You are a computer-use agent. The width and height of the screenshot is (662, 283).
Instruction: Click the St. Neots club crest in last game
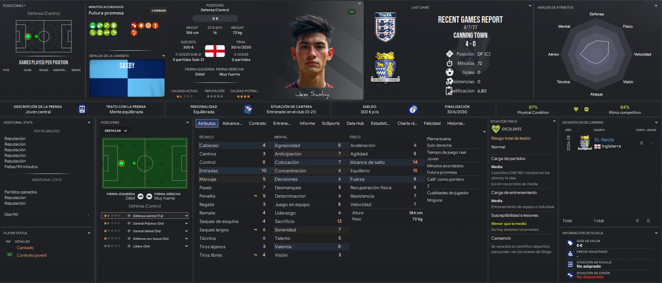click(x=386, y=67)
